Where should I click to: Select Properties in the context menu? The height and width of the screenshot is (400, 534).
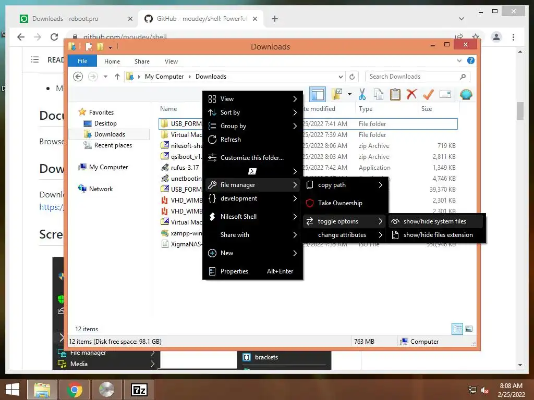tap(252, 271)
